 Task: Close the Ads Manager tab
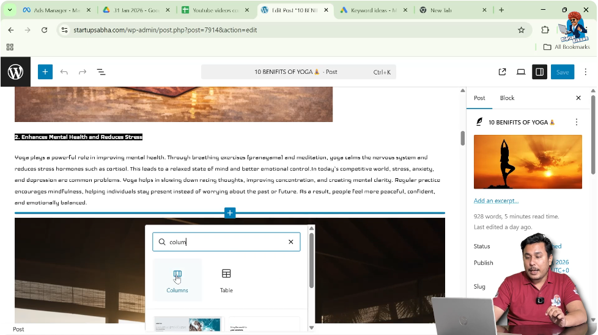pyautogui.click(x=89, y=10)
